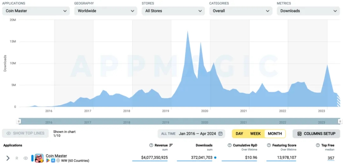Click the COLUMNS SETUP button
Viewport: 343px width, 165px height.
pyautogui.click(x=316, y=134)
